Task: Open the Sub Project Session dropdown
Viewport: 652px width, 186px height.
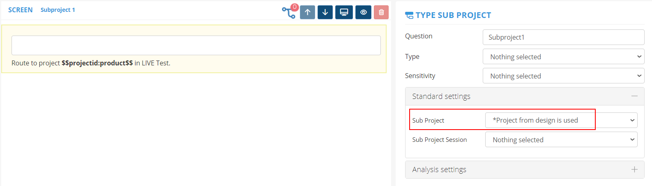Action: coord(561,140)
